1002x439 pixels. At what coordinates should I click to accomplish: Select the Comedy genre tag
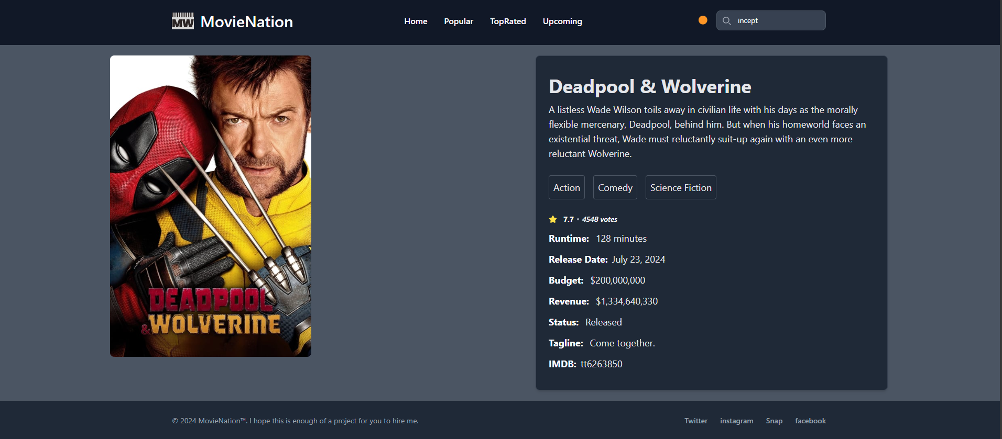coord(615,187)
